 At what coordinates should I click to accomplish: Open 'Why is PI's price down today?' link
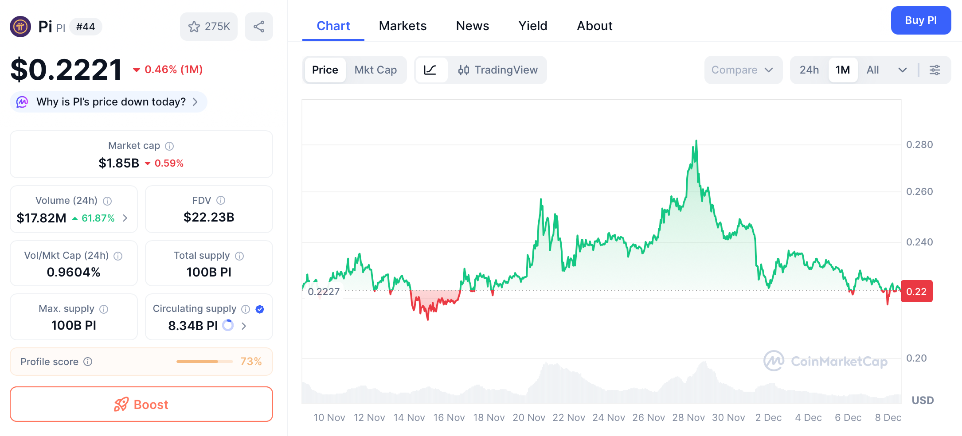coord(108,101)
